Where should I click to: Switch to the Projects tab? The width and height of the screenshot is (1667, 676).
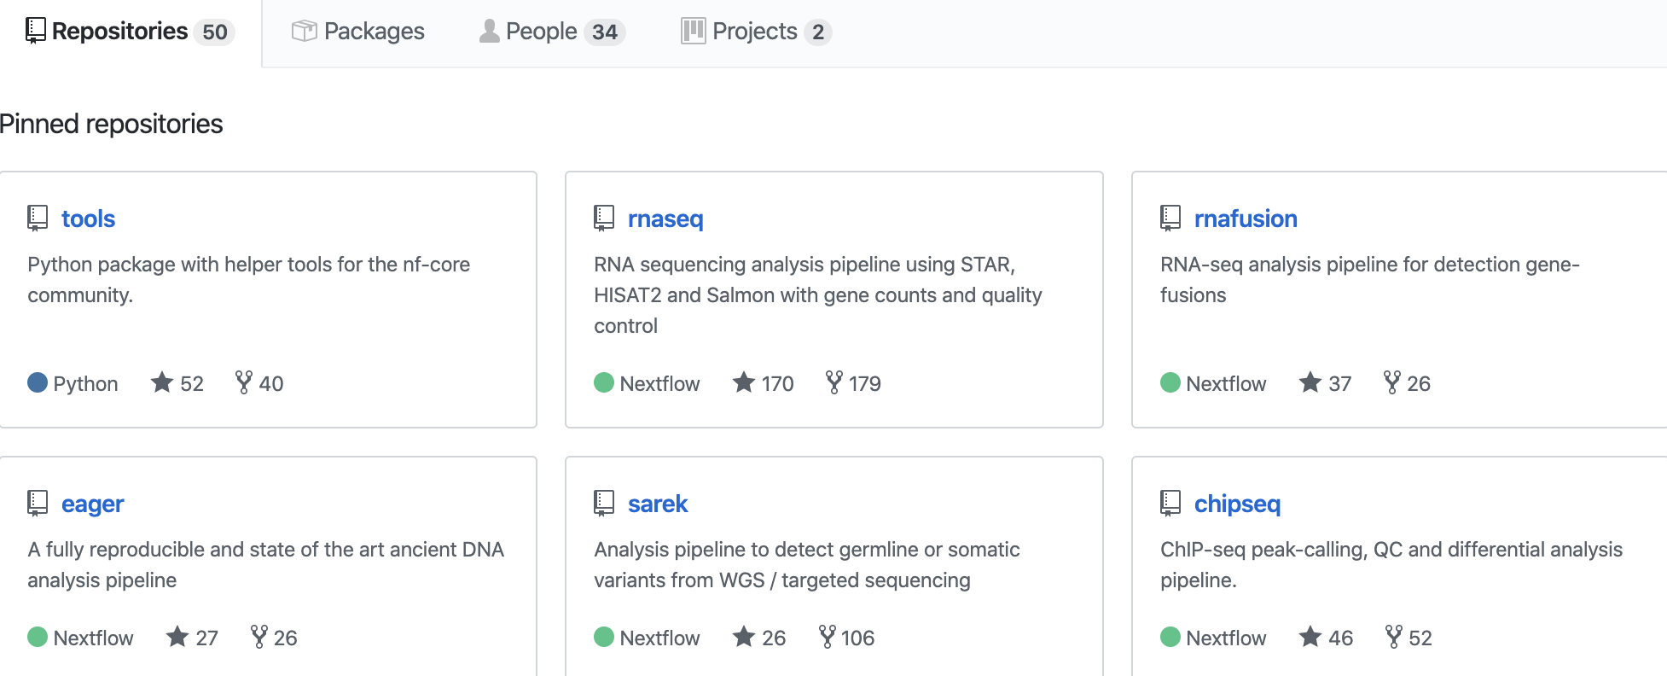[756, 32]
